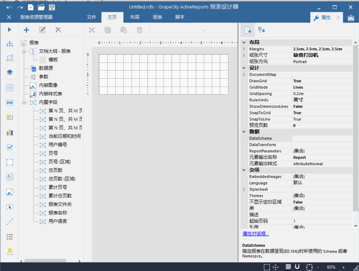
Task: Zoom out with the minus button
Action: coord(318,267)
